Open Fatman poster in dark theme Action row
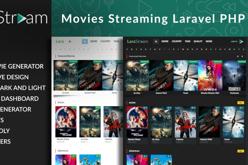This screenshot has height=165, width=248. pos(185,122)
